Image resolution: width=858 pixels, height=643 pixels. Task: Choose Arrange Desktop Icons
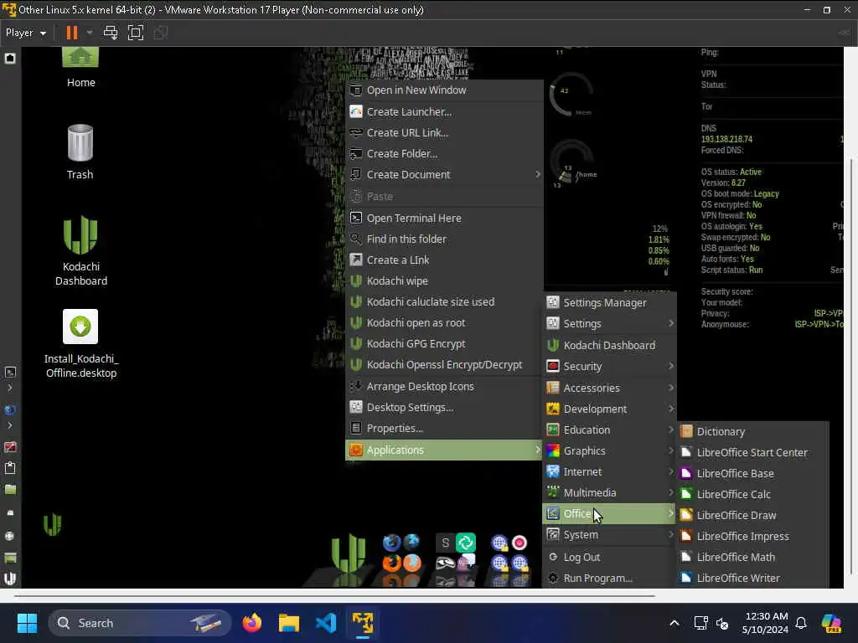pos(444,387)
